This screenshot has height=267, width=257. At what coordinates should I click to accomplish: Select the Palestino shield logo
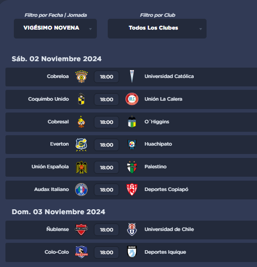(x=132, y=167)
